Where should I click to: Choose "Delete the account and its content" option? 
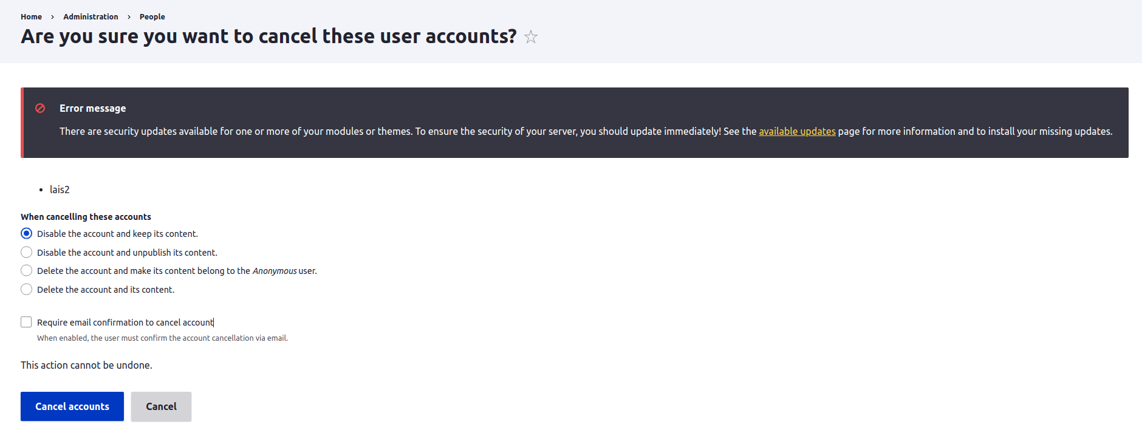point(27,290)
